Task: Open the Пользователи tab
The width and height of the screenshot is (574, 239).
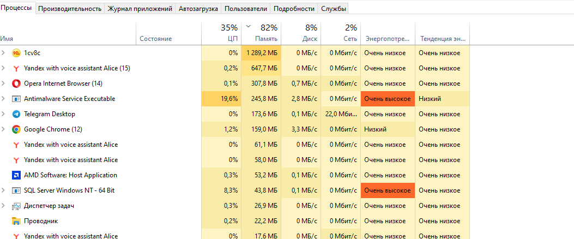Action: tap(246, 9)
